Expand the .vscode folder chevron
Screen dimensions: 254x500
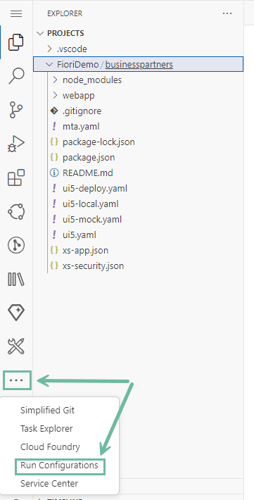[x=49, y=49]
